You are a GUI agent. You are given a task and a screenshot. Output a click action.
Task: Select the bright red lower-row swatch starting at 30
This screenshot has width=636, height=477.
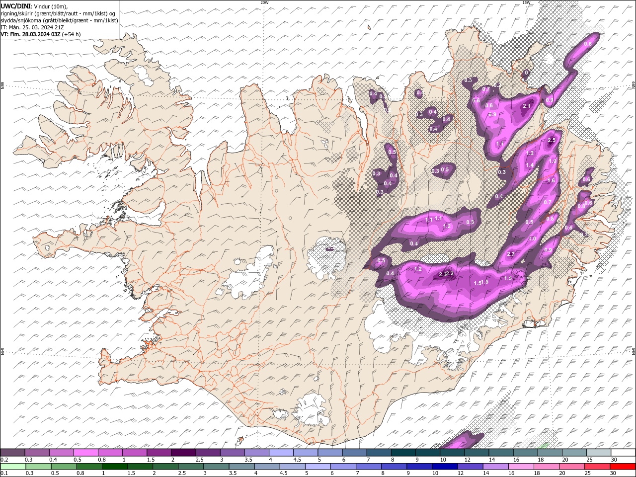click(622, 467)
